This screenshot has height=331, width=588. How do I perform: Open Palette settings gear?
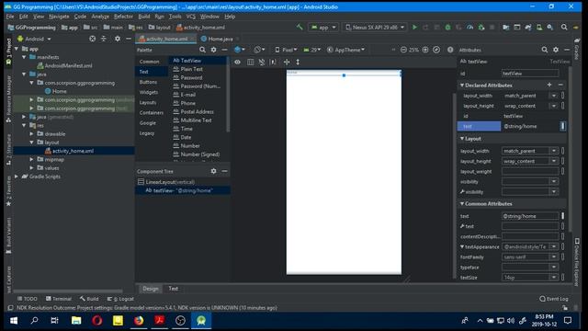click(x=213, y=50)
